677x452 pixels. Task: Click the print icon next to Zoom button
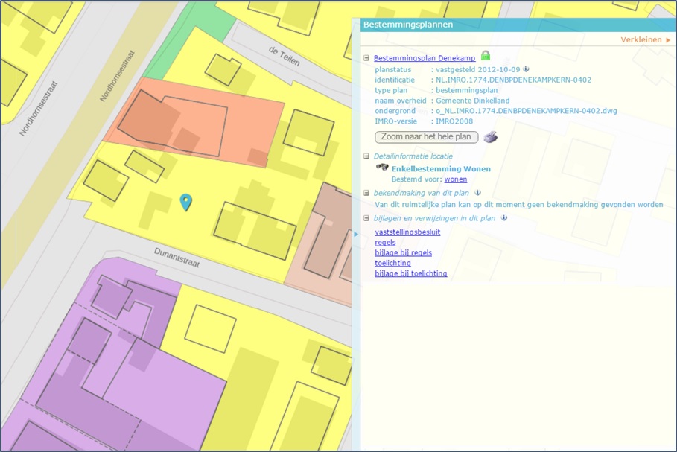click(491, 137)
